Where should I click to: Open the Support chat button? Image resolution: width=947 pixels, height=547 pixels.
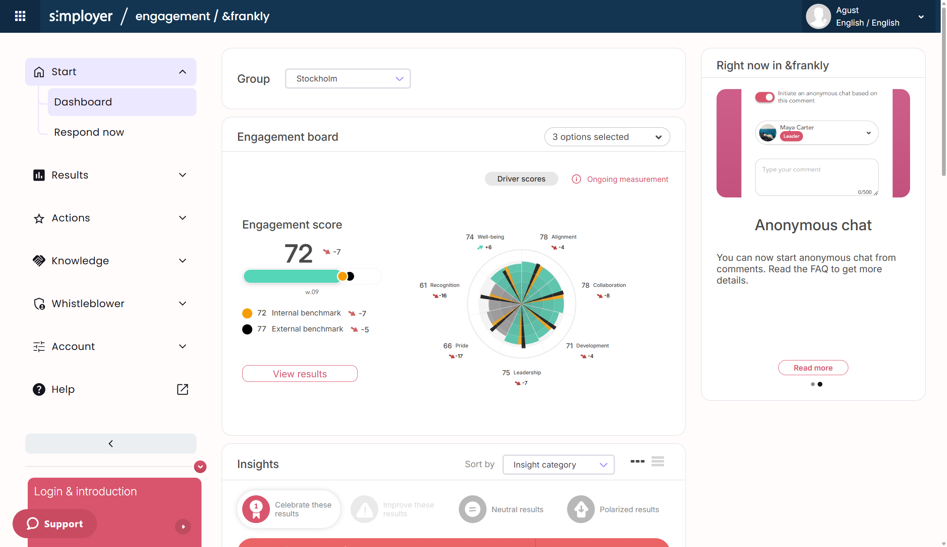55,523
